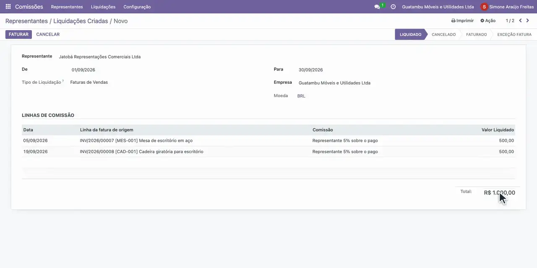Open the Configuração menu
Image resolution: width=537 pixels, height=268 pixels.
[x=137, y=7]
